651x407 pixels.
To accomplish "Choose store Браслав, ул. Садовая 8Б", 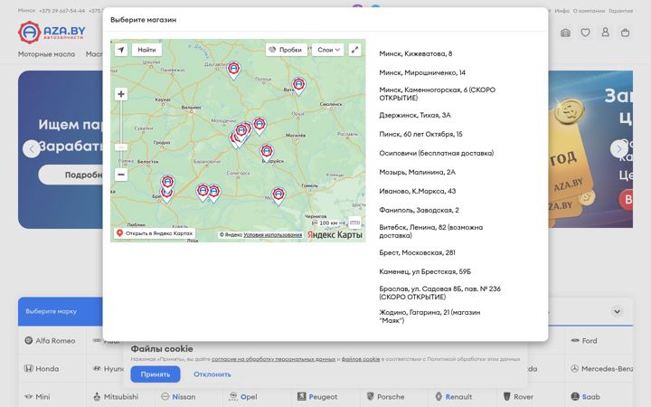I will 439,293.
